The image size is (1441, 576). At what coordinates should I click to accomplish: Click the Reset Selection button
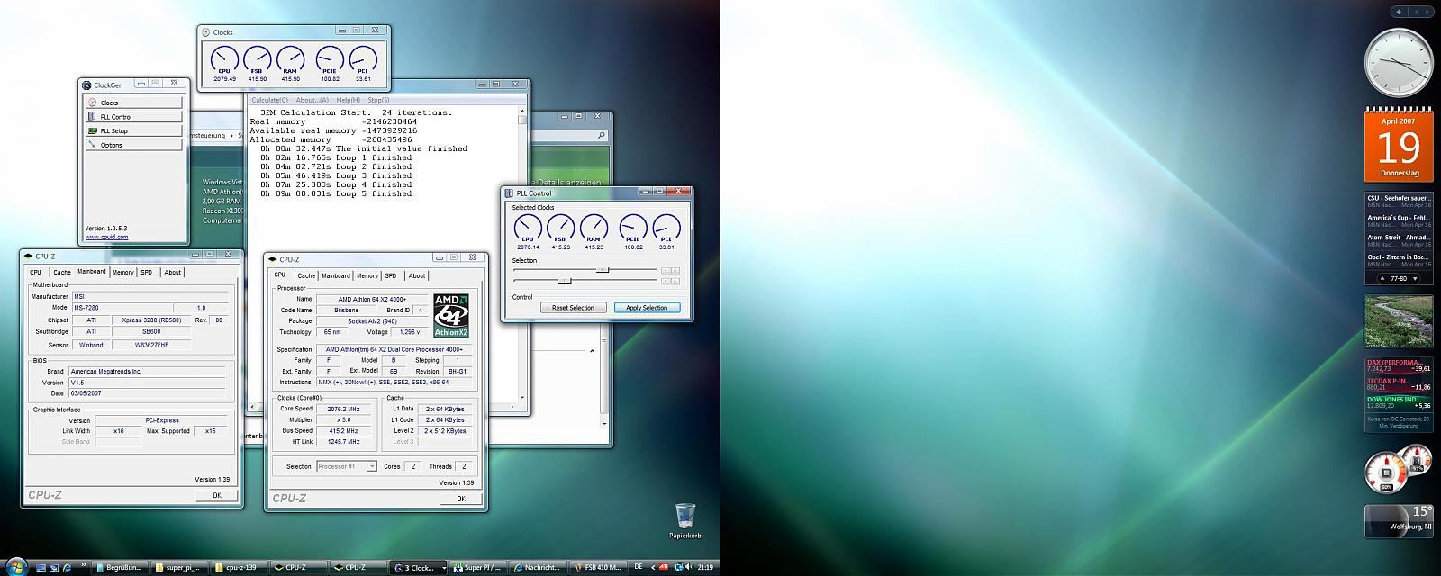coord(573,308)
